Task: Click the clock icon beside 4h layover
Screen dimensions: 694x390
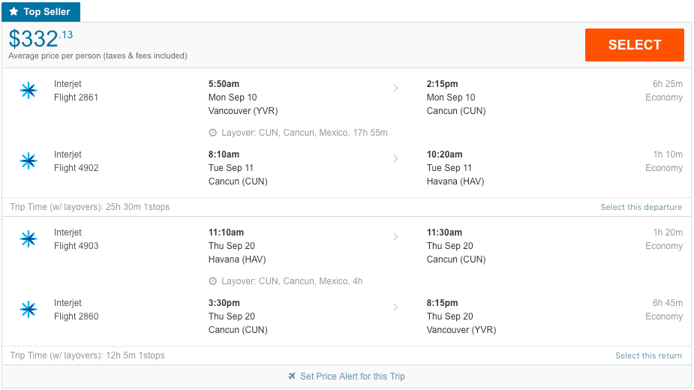Action: tap(213, 281)
